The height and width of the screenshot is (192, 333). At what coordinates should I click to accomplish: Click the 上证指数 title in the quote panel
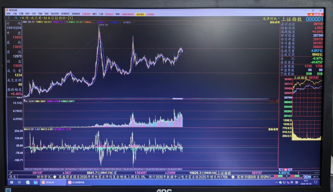pos(291,19)
